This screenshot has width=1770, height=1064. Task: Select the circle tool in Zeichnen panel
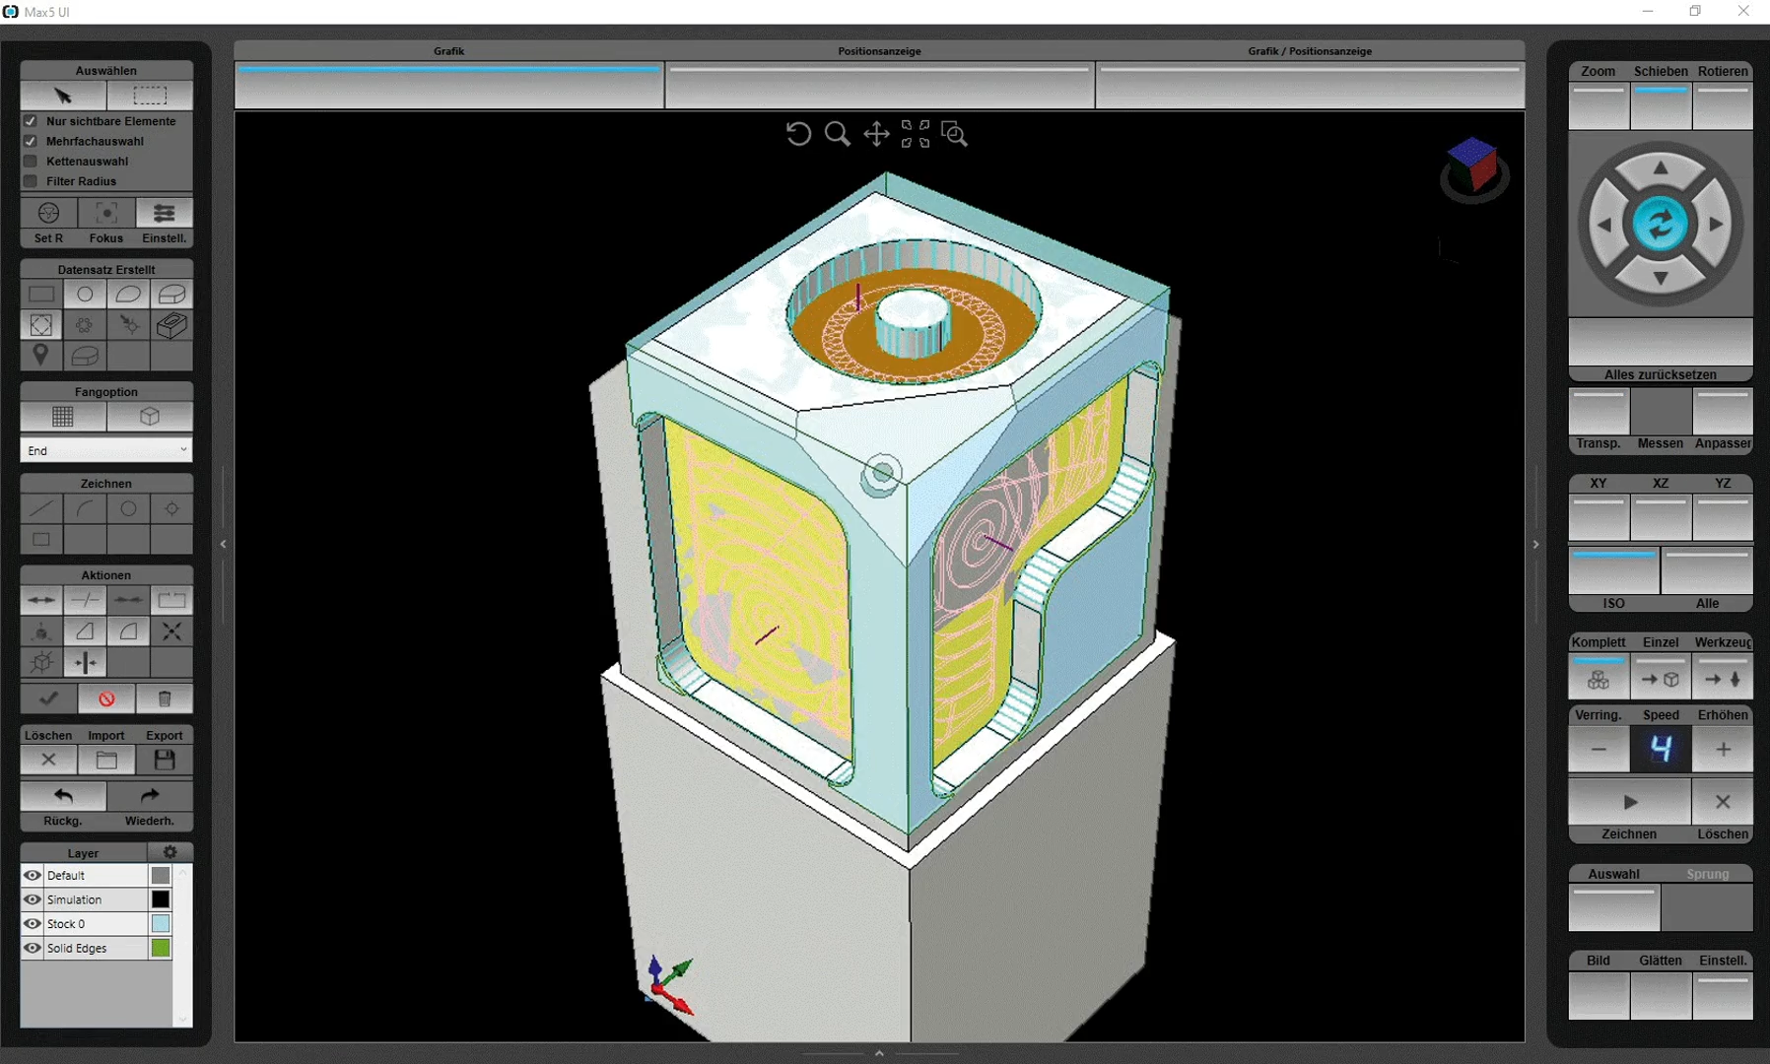coord(128,508)
